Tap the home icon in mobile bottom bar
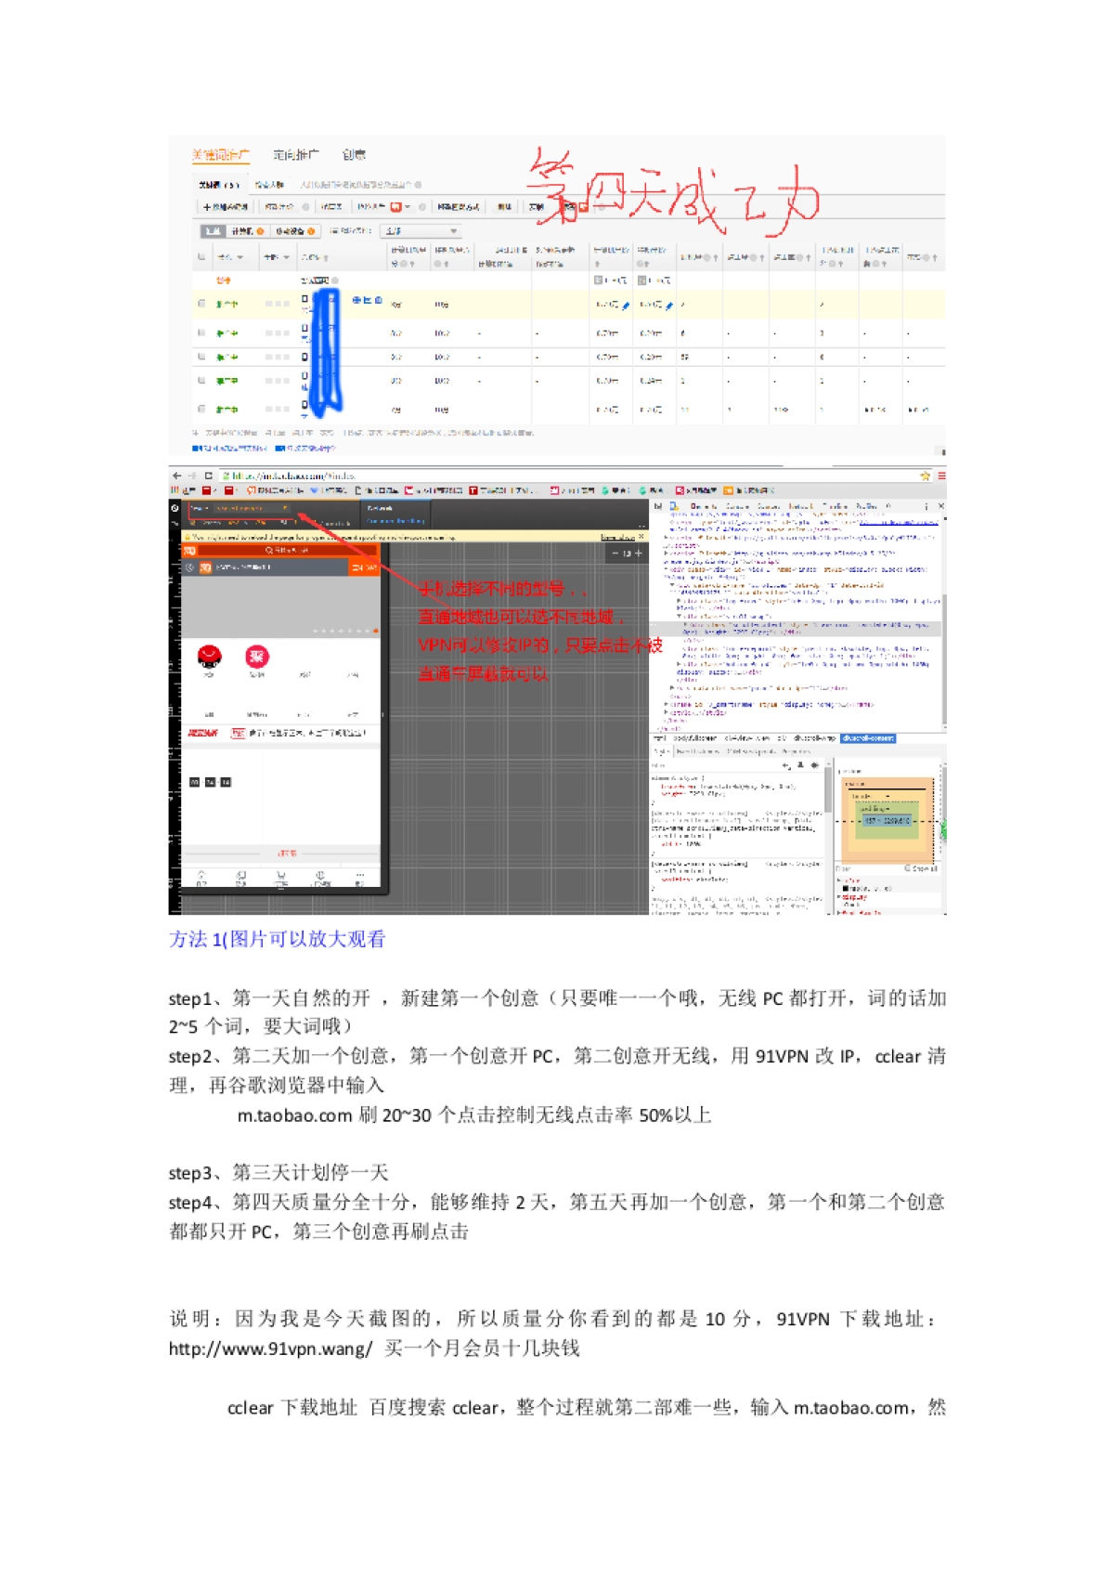 pos(201,877)
